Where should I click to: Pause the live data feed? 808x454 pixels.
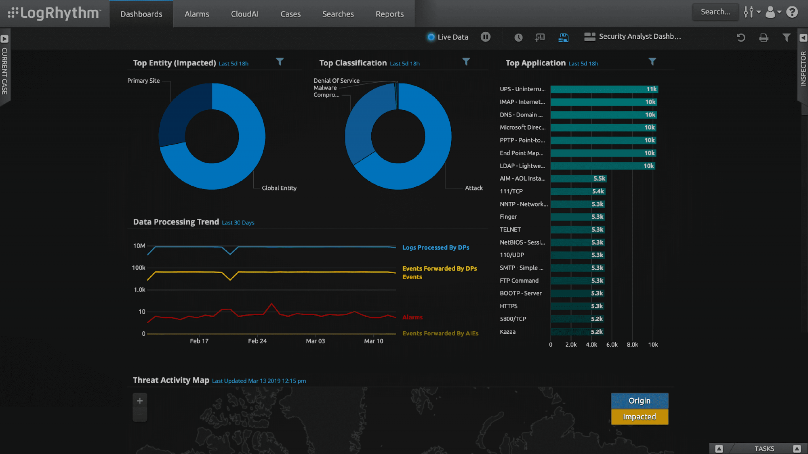[486, 37]
